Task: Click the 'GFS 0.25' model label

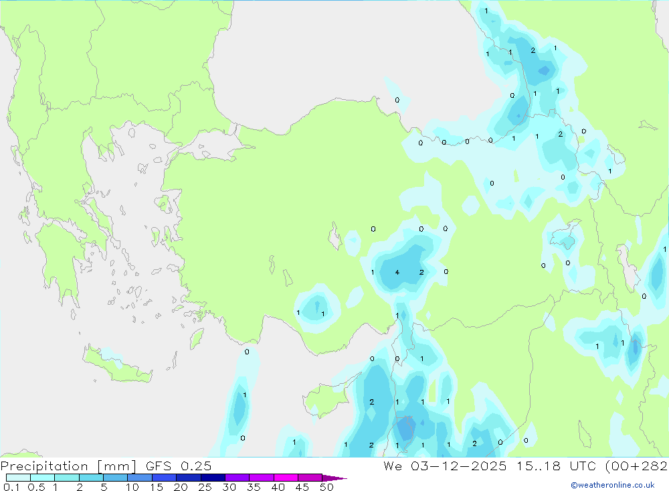Action: pyautogui.click(x=179, y=466)
